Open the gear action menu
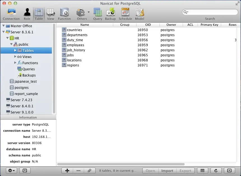This screenshot has height=176, width=241. (11, 171)
